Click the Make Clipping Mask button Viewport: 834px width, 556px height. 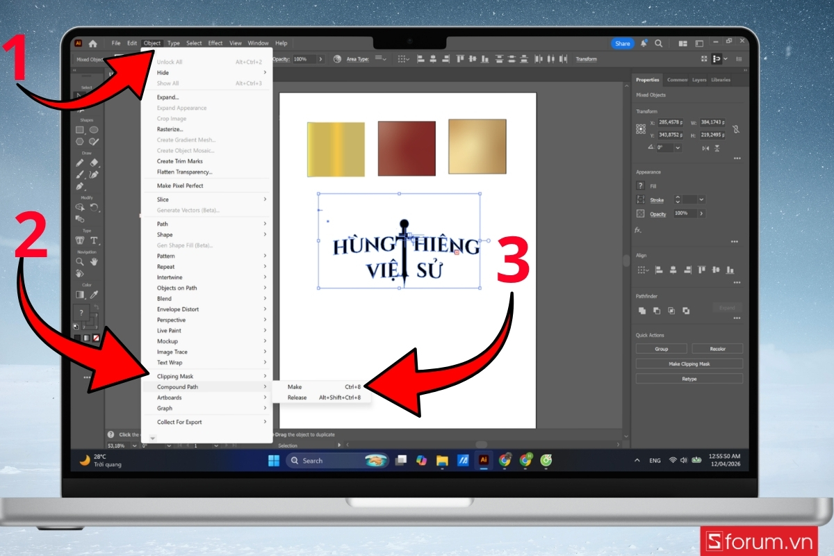[x=689, y=363]
